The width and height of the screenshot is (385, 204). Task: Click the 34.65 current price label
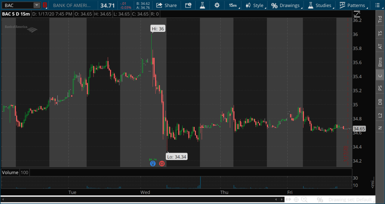pos(359,129)
